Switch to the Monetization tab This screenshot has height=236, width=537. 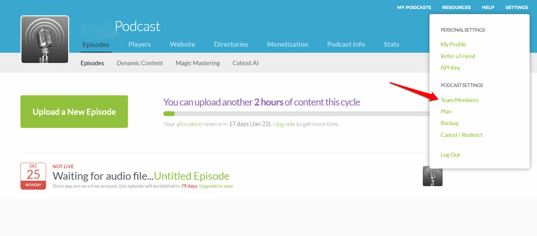pos(287,44)
